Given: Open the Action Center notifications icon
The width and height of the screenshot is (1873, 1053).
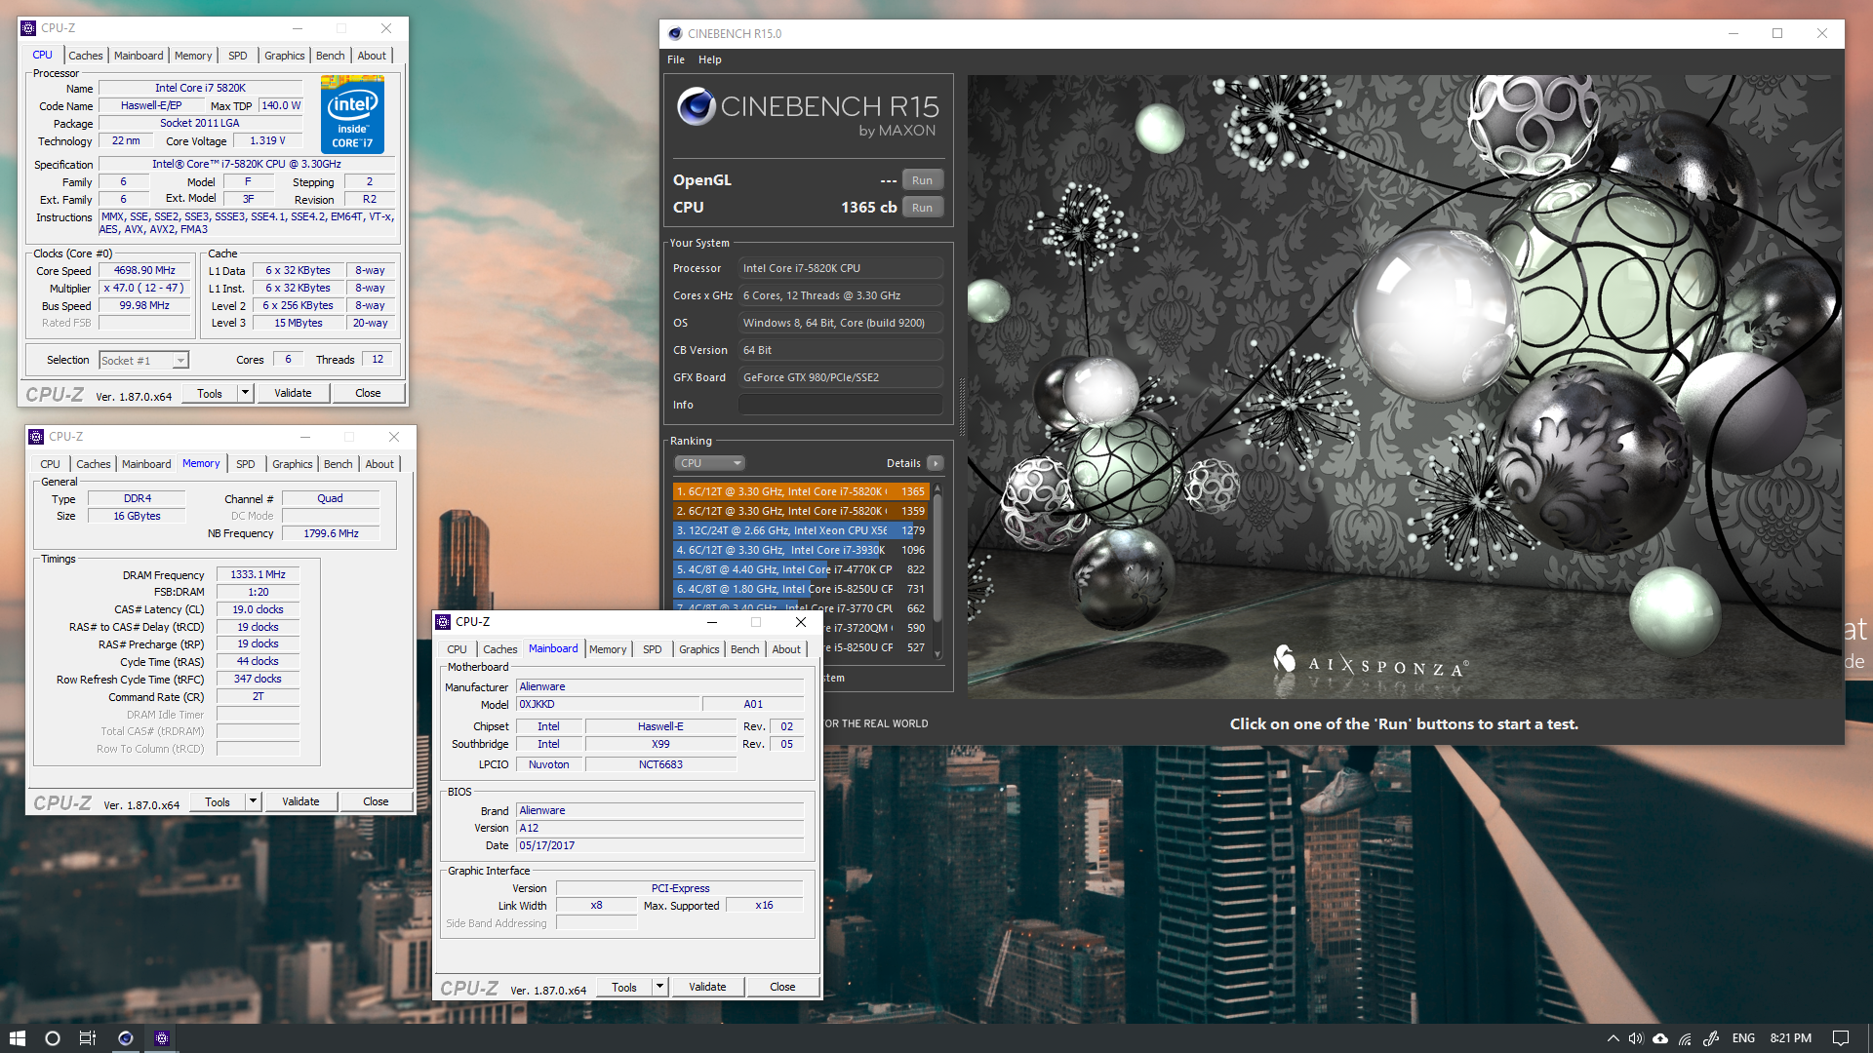Looking at the screenshot, I should pyautogui.click(x=1841, y=1038).
